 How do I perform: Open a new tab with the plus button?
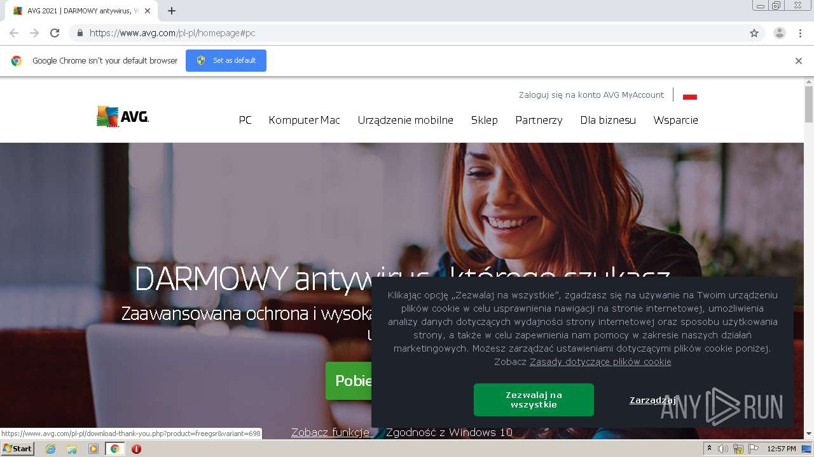pyautogui.click(x=172, y=11)
